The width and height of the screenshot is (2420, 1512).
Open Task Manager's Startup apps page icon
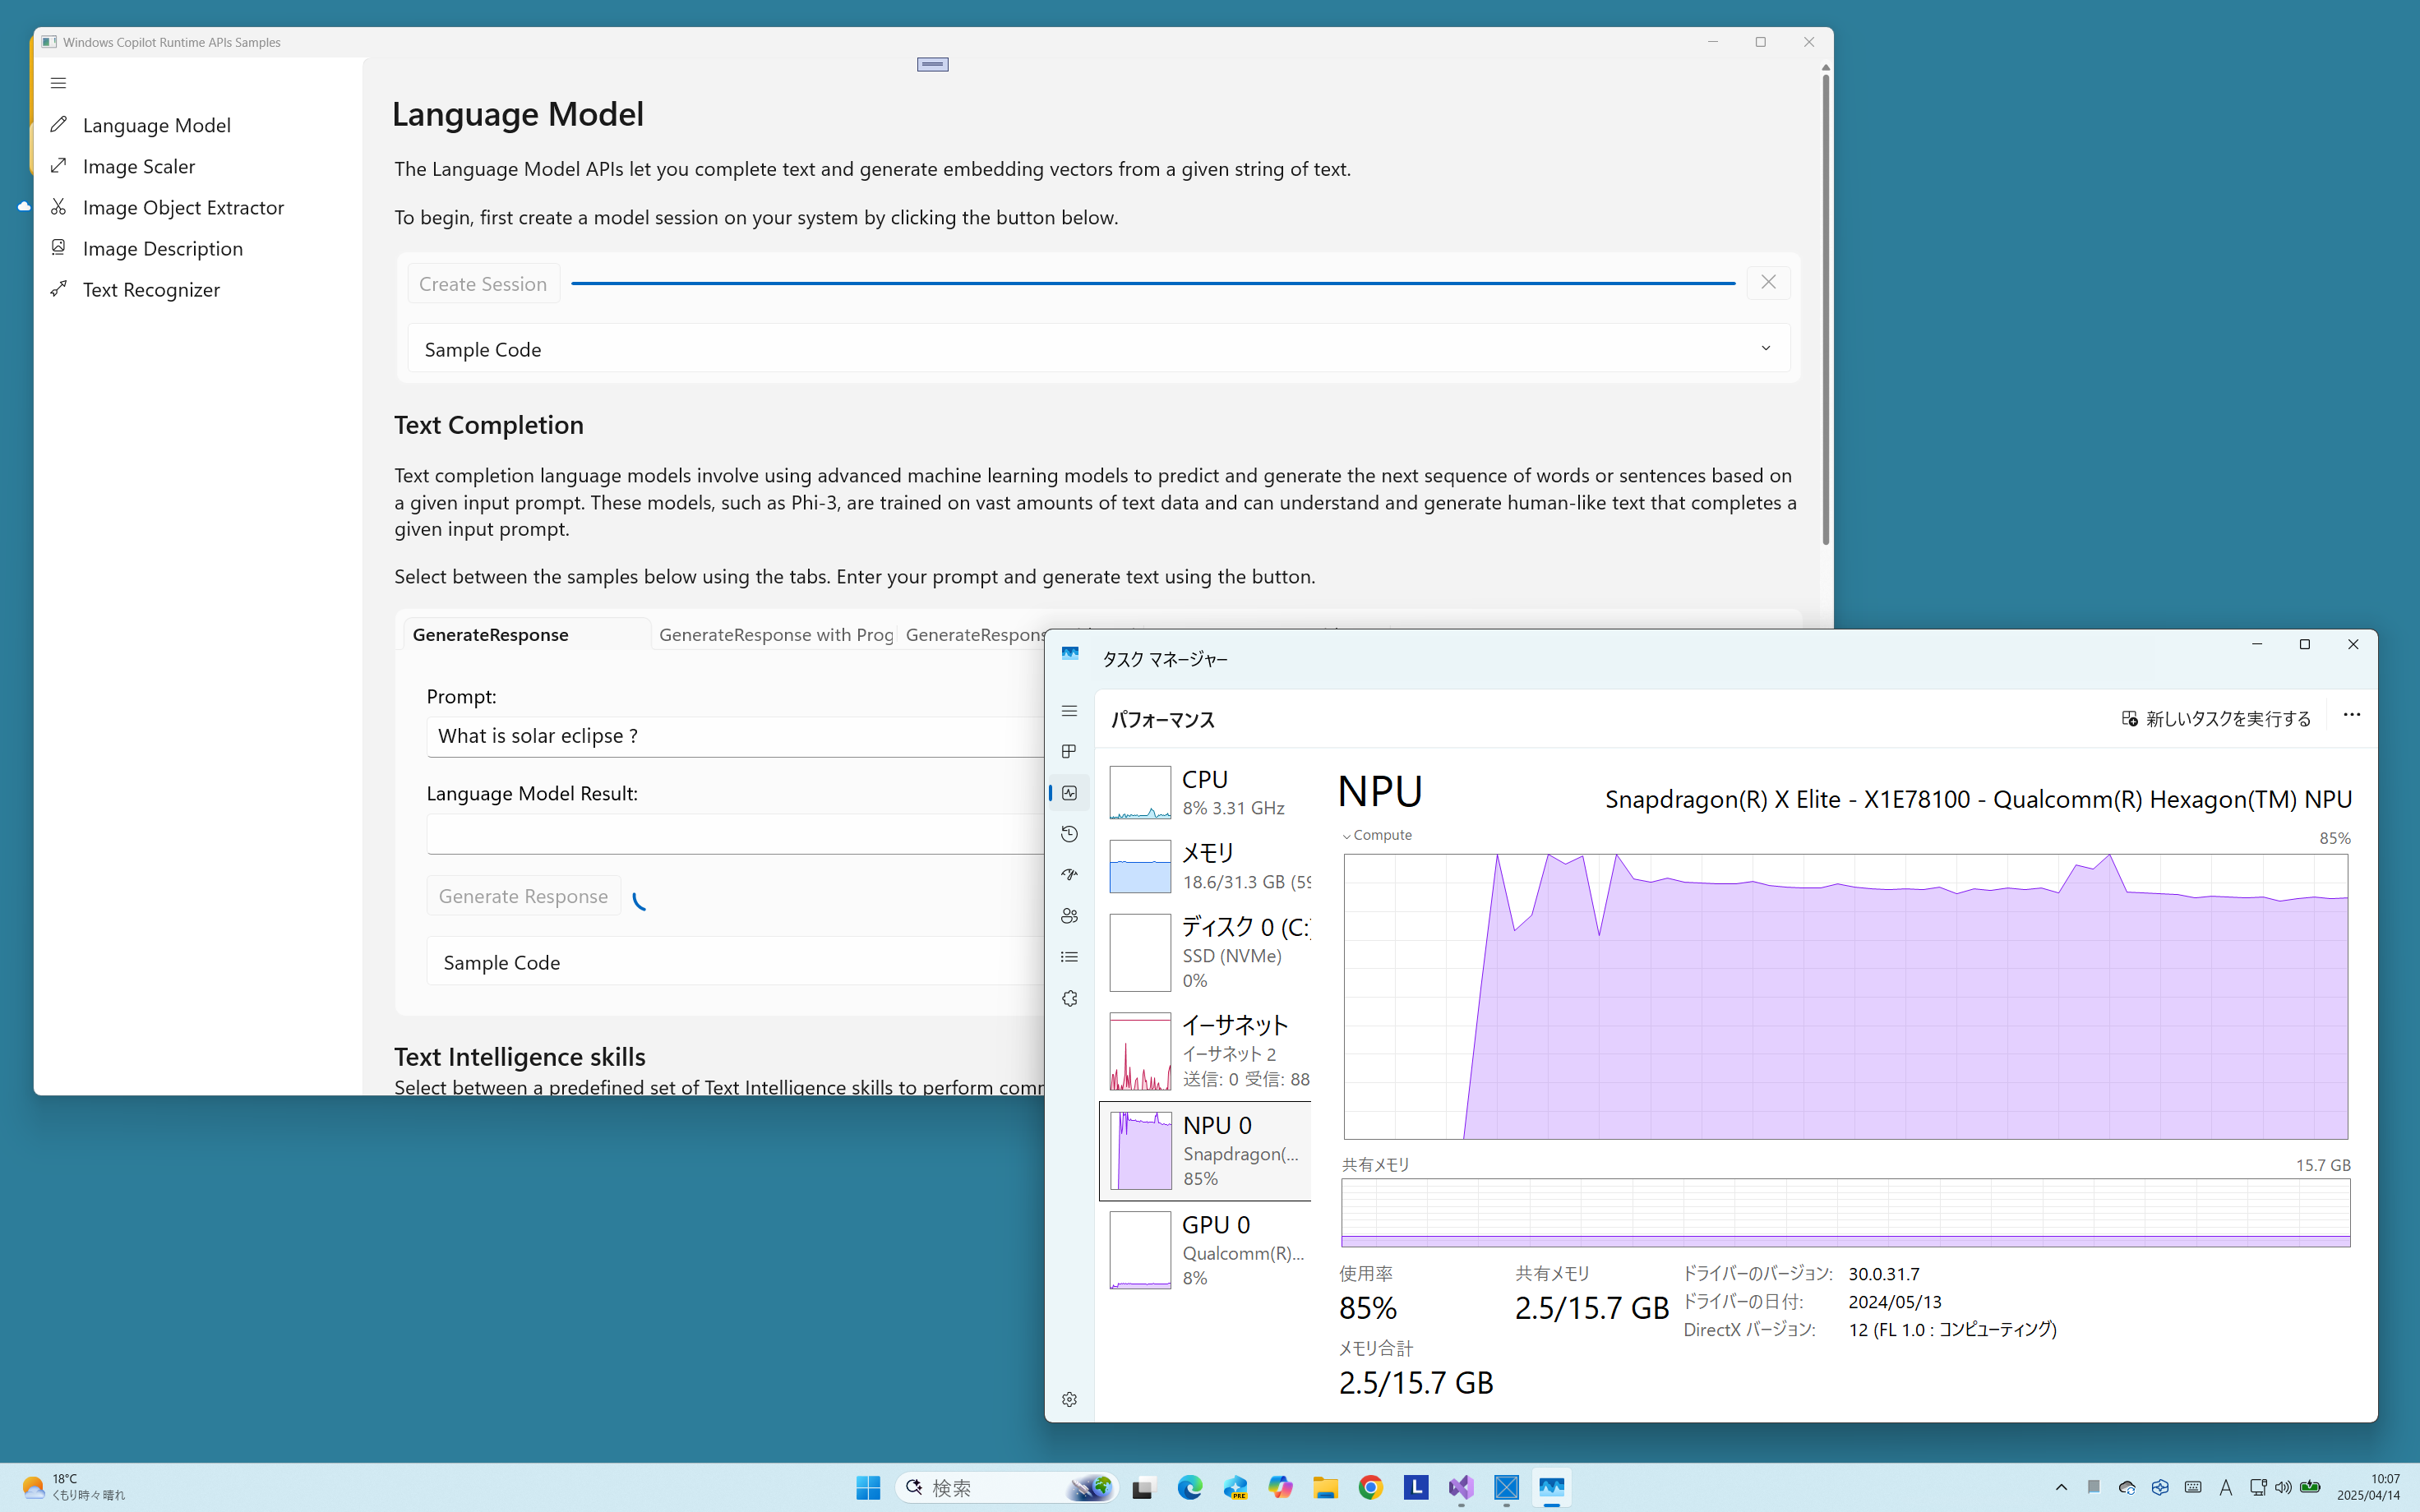pyautogui.click(x=1069, y=875)
